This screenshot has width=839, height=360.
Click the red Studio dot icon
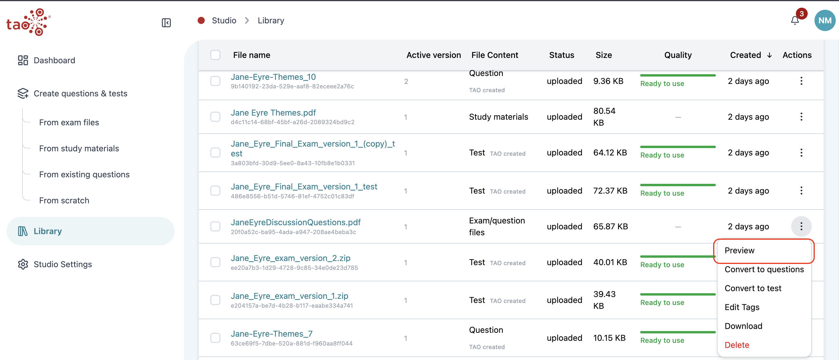pos(201,20)
